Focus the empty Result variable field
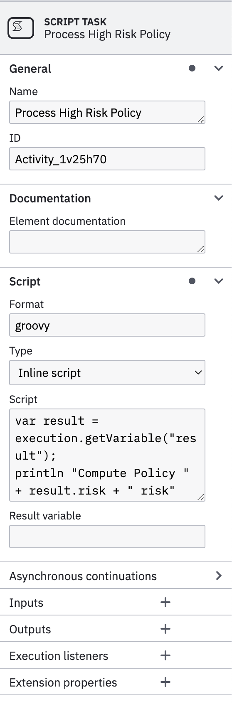 pos(107,537)
